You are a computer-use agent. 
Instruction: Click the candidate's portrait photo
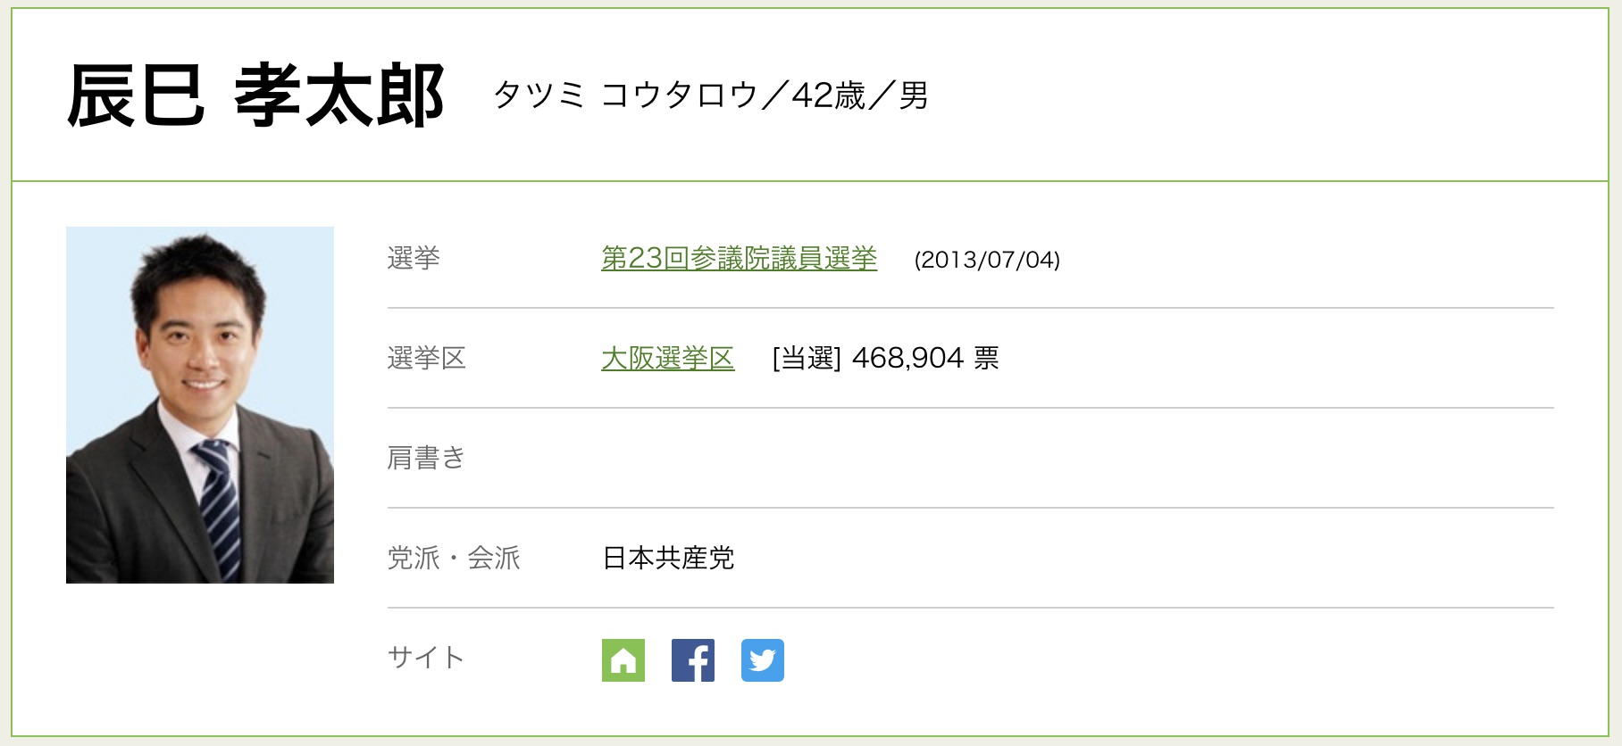[x=200, y=405]
